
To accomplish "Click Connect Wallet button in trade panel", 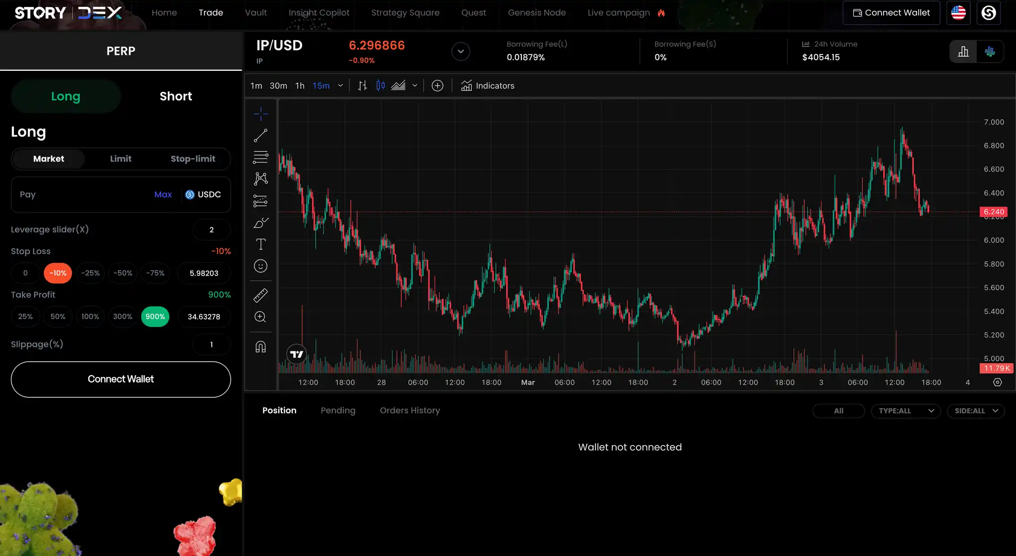I will (x=121, y=379).
